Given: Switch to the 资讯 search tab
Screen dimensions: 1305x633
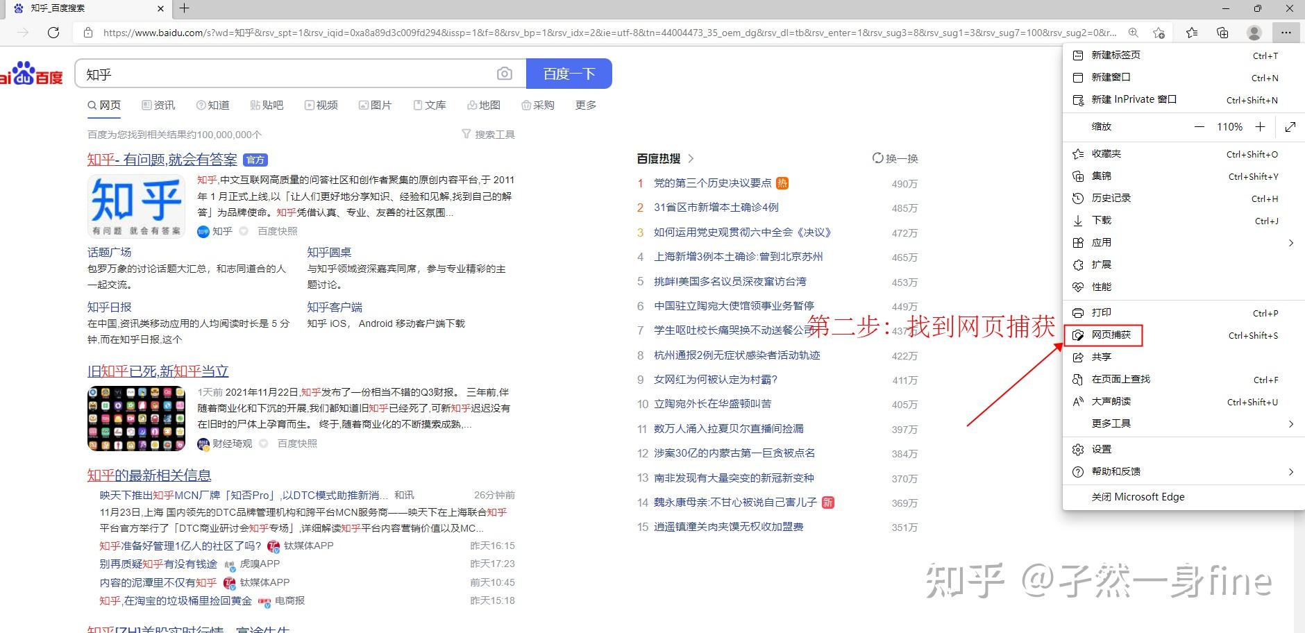Looking at the screenshot, I should [158, 105].
